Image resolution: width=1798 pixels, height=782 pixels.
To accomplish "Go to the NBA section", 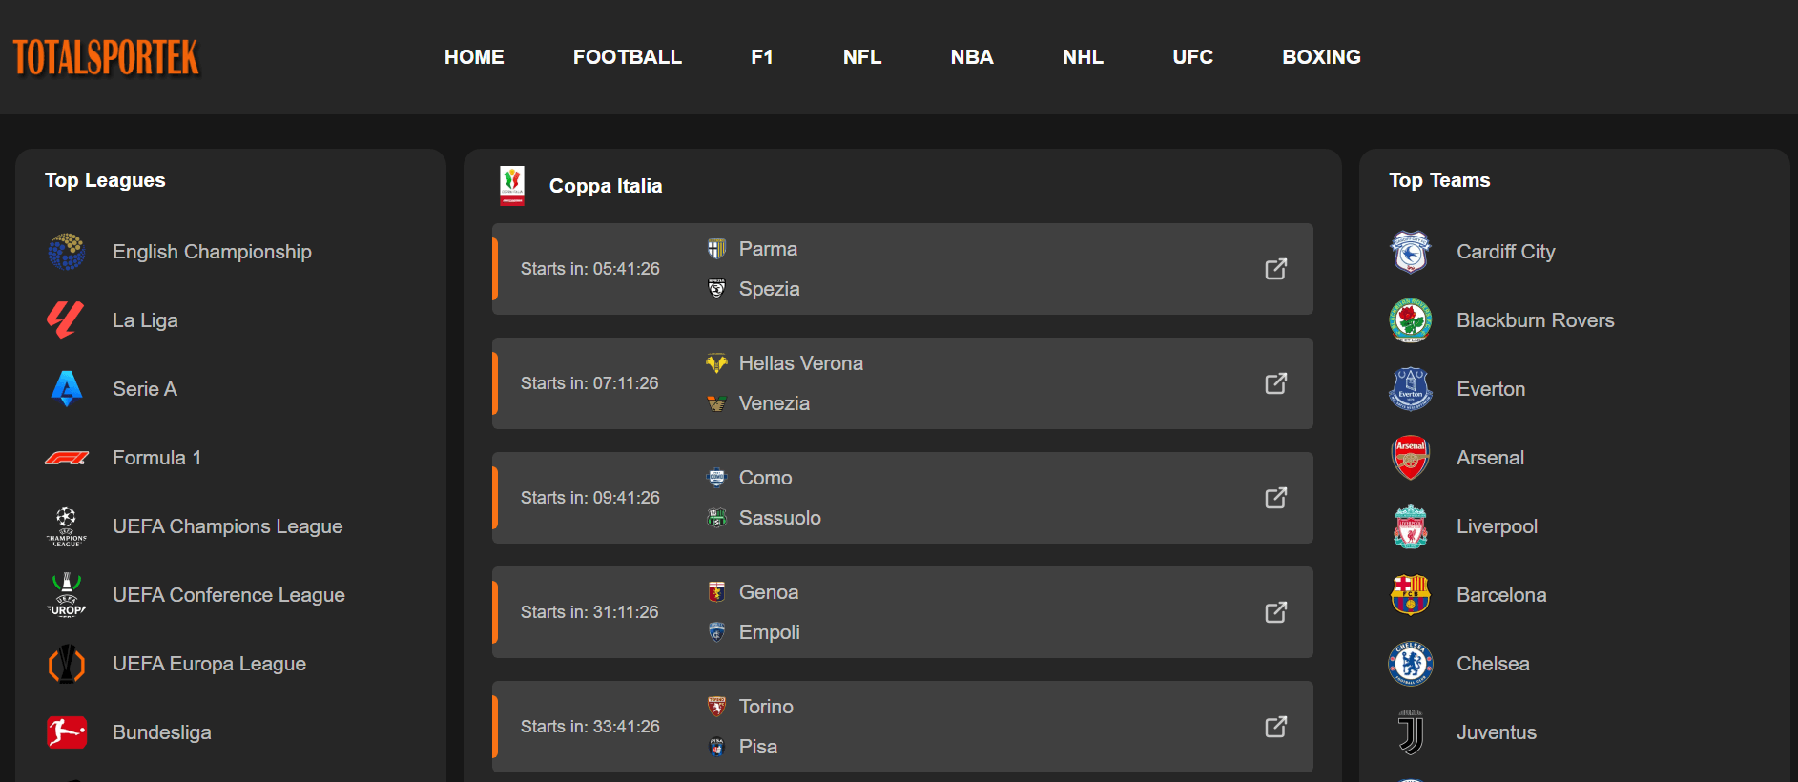I will pyautogui.click(x=971, y=57).
